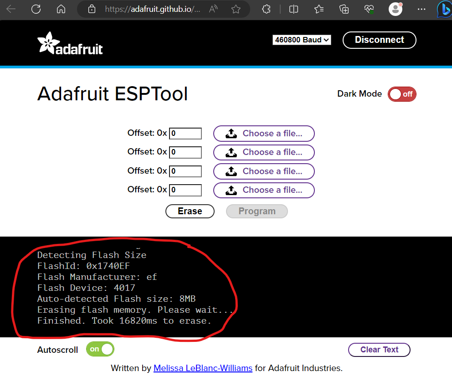452x382 pixels.
Task: Choose a file for third offset row
Action: point(264,171)
